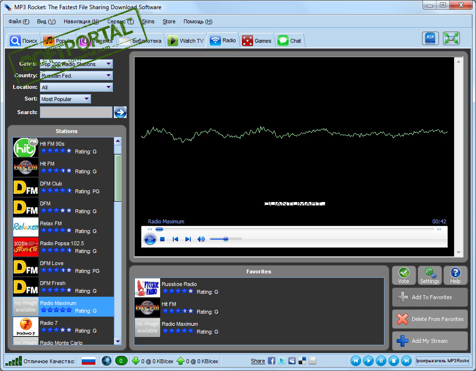Click the green zero counter badge
Image resolution: width=476 pixels, height=371 pixels.
(121, 361)
